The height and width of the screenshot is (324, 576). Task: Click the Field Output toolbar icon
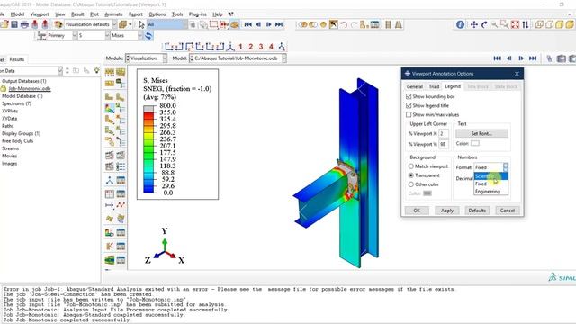(x=42, y=36)
